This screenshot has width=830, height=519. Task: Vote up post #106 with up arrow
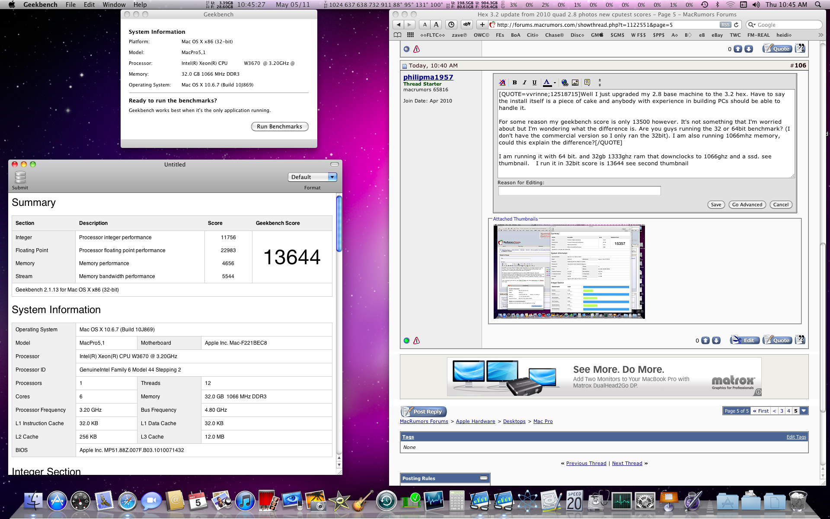(705, 340)
